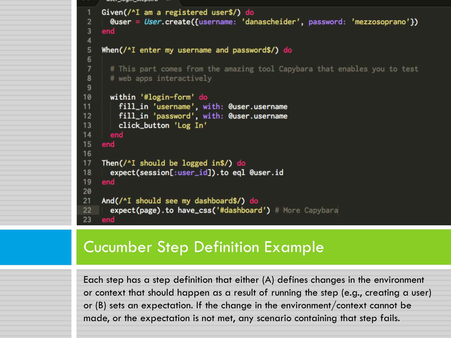This screenshot has height=338, width=451.
Task: Click '# More Capybara' comment
Action: tap(306, 210)
